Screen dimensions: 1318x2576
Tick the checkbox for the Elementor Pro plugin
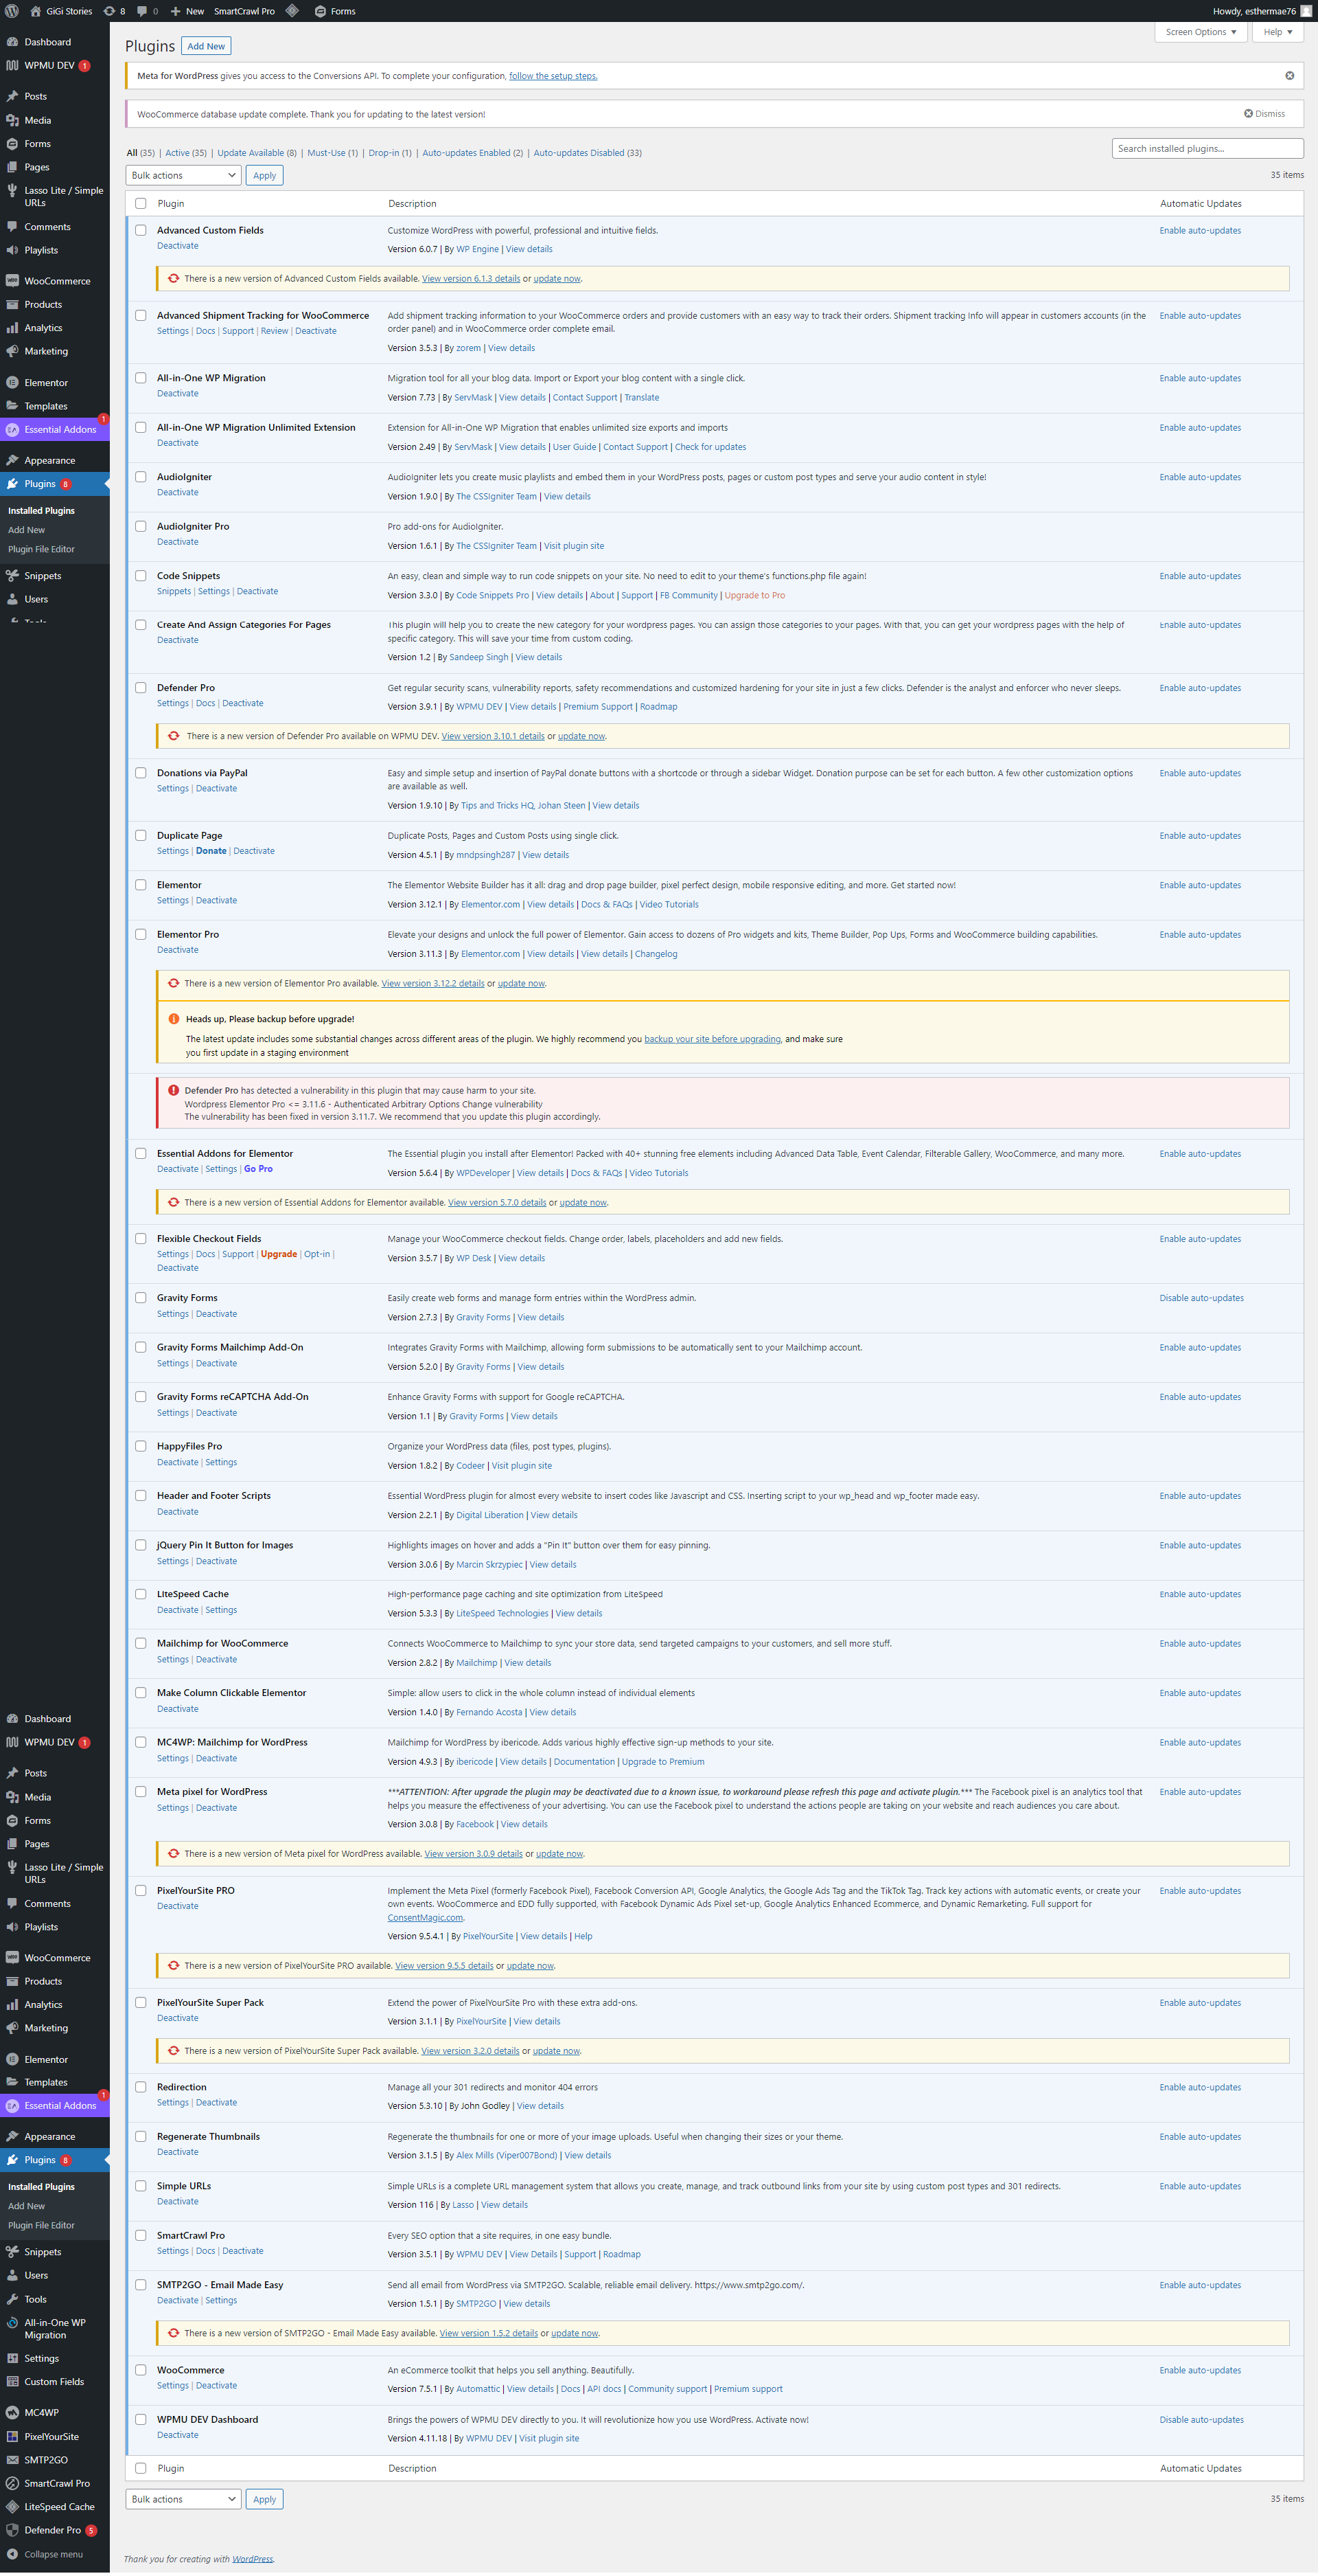tap(141, 935)
